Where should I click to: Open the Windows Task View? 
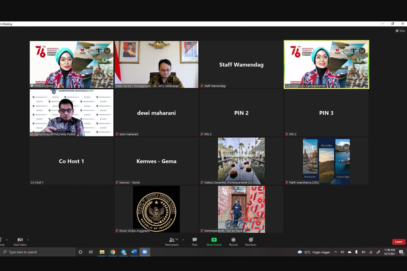click(91, 252)
